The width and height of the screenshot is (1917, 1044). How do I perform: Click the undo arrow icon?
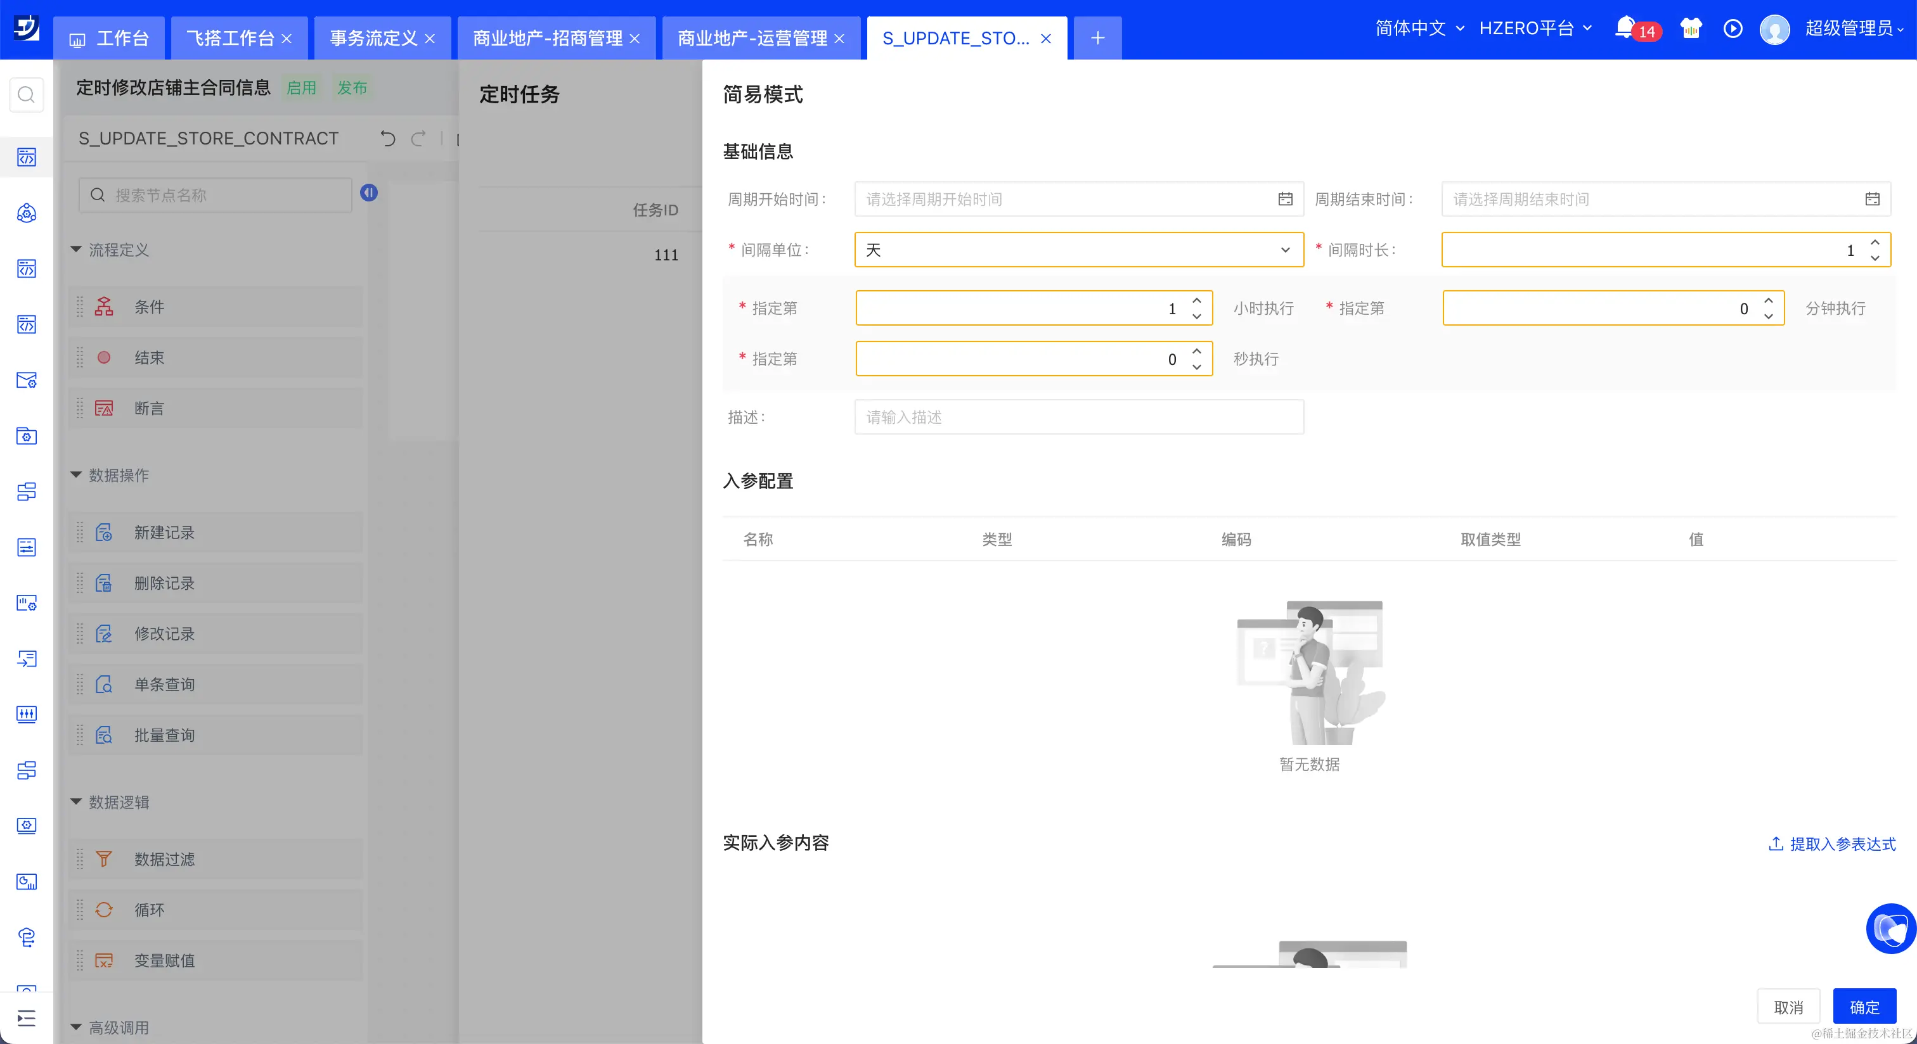tap(388, 138)
